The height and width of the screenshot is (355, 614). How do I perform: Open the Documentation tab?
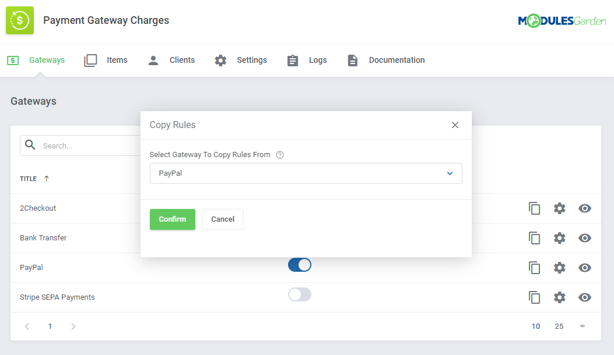(397, 60)
